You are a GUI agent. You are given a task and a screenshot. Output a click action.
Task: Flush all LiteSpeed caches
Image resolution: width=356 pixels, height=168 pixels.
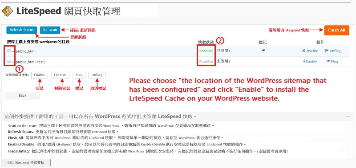click(x=337, y=30)
